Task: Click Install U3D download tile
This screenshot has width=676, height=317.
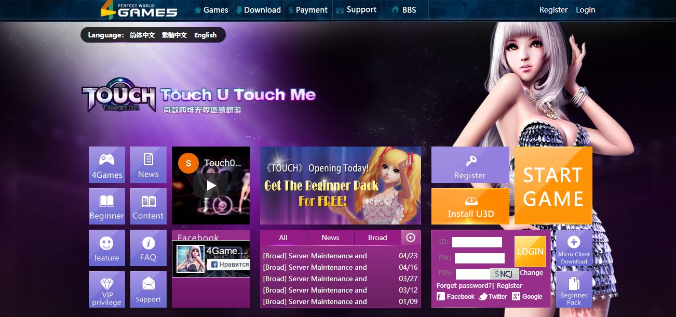Action: coord(470,206)
